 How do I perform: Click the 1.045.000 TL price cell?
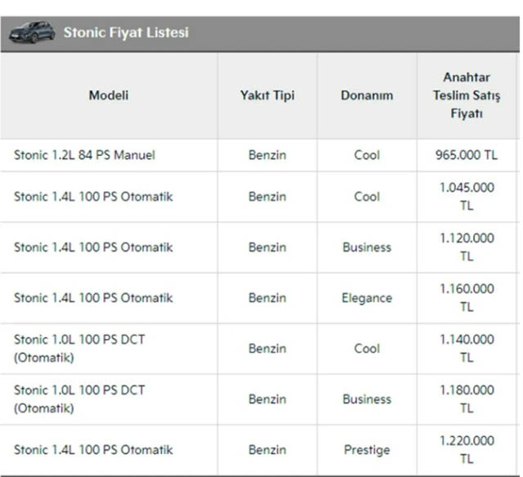click(x=467, y=196)
